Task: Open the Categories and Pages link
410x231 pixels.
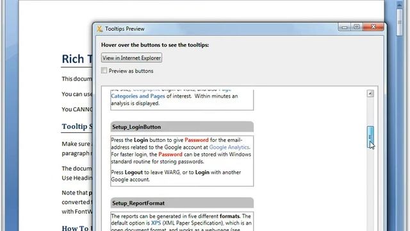Action: (x=138, y=96)
